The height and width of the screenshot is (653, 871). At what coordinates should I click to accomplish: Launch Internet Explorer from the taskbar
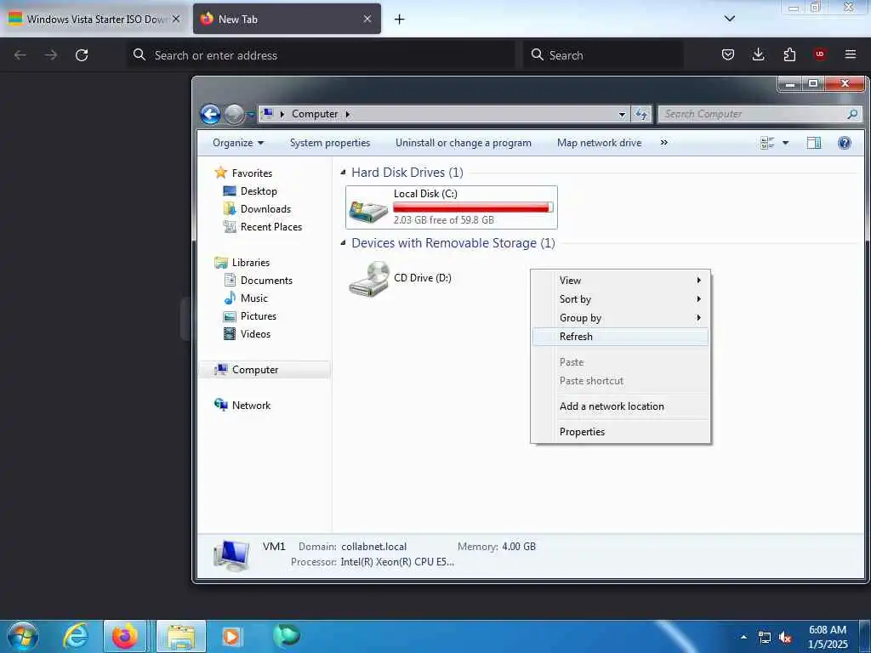coord(76,636)
